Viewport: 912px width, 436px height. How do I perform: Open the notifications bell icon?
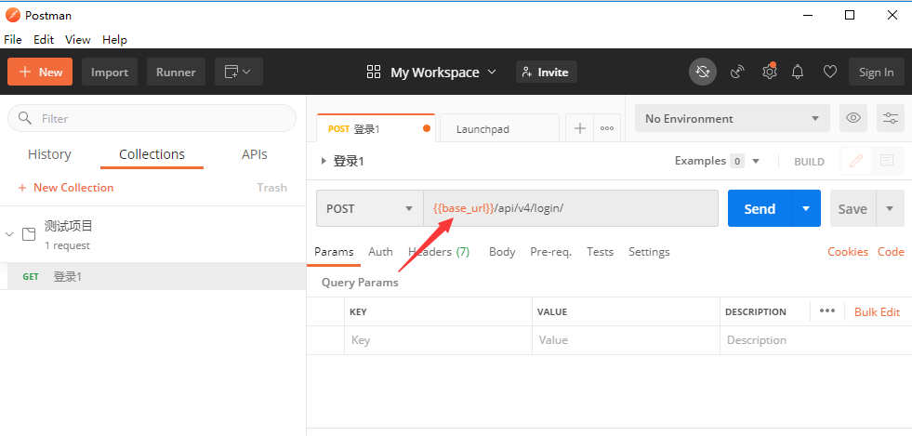[x=798, y=73]
